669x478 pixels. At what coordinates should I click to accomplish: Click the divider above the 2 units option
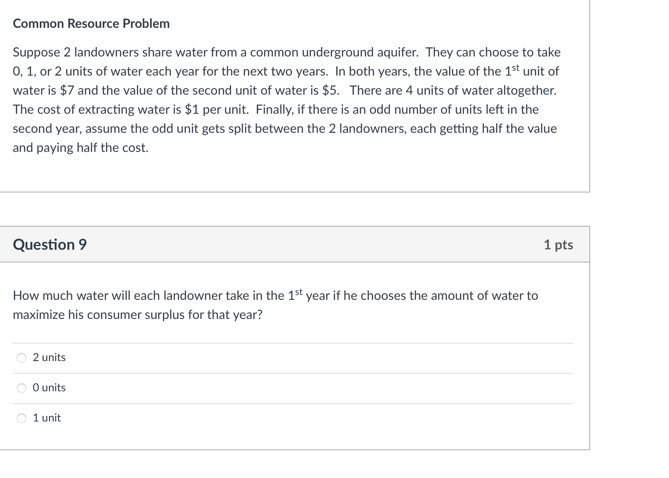click(x=295, y=343)
